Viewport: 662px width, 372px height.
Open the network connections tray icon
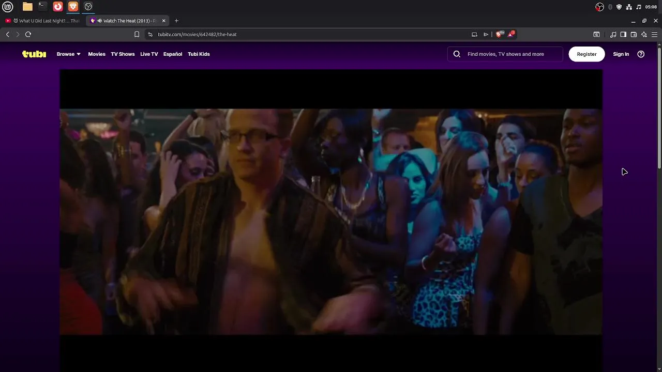click(629, 7)
